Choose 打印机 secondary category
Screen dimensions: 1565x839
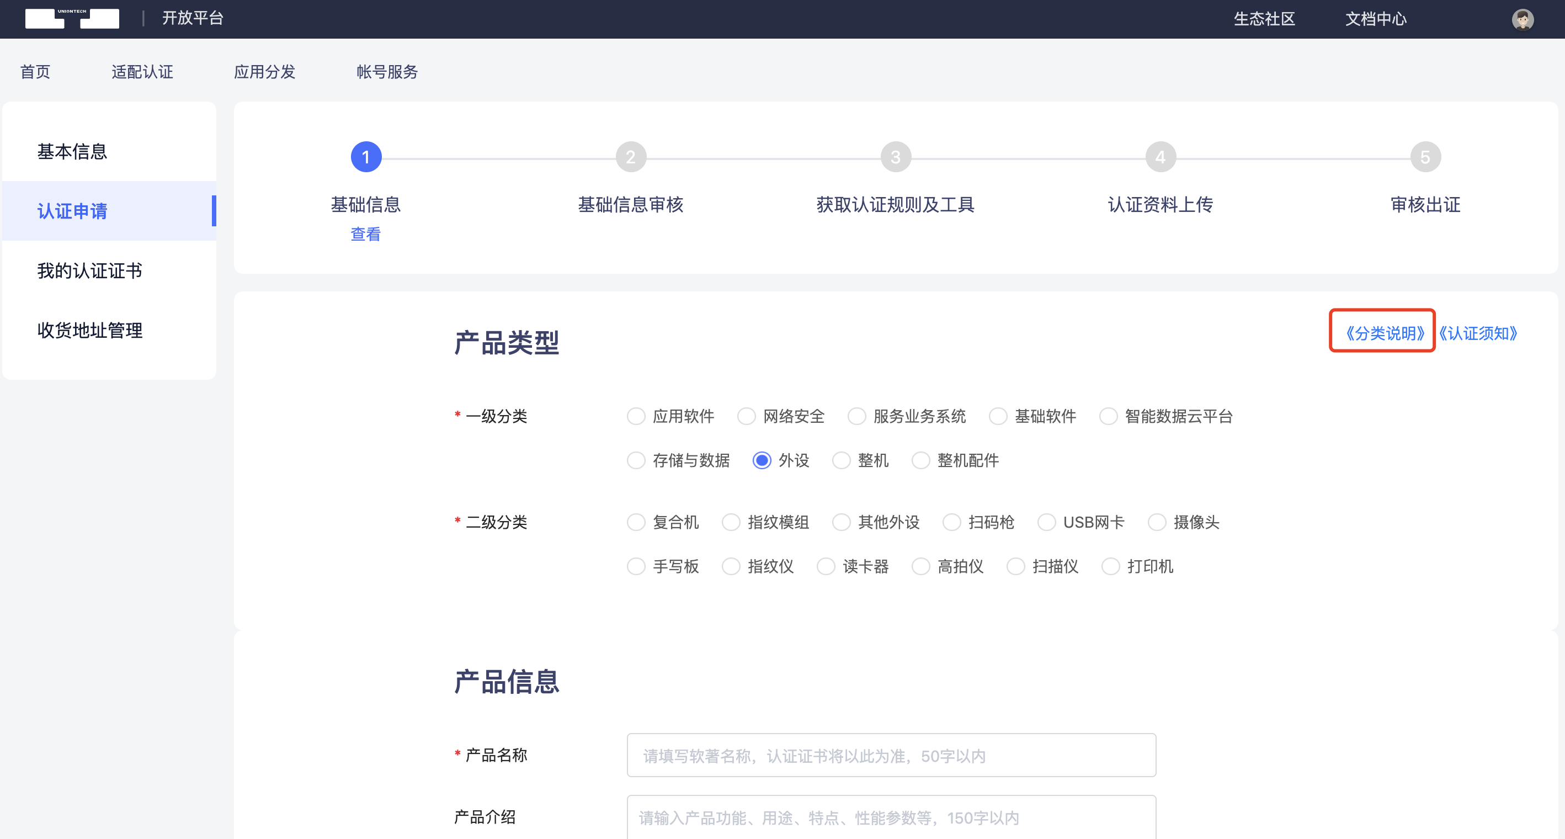click(1111, 566)
